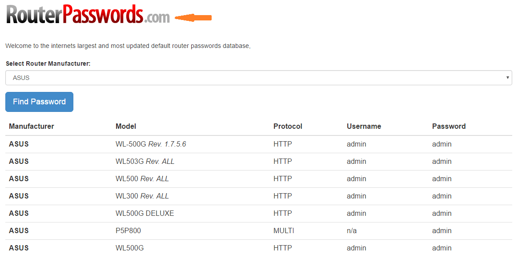Click the Select Router Manufacturer label
518x258 pixels.
coord(48,64)
